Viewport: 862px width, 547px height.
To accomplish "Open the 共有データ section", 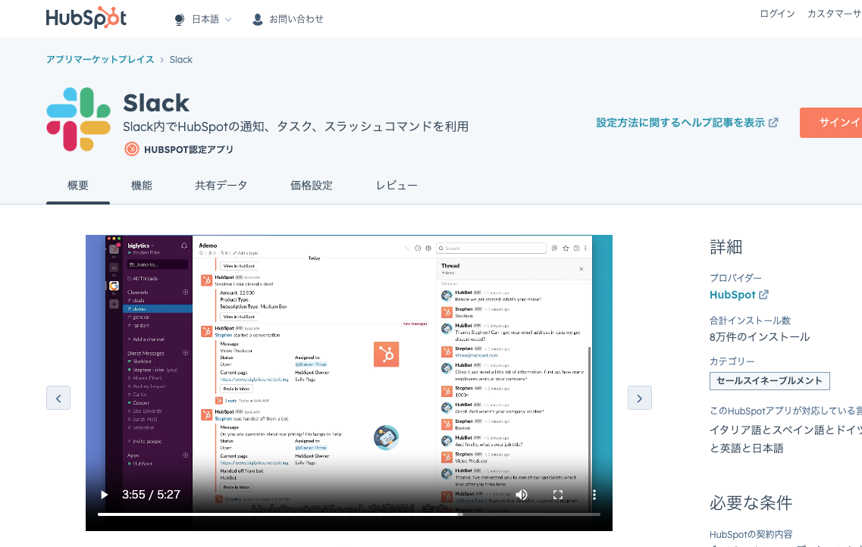I will coord(220,184).
